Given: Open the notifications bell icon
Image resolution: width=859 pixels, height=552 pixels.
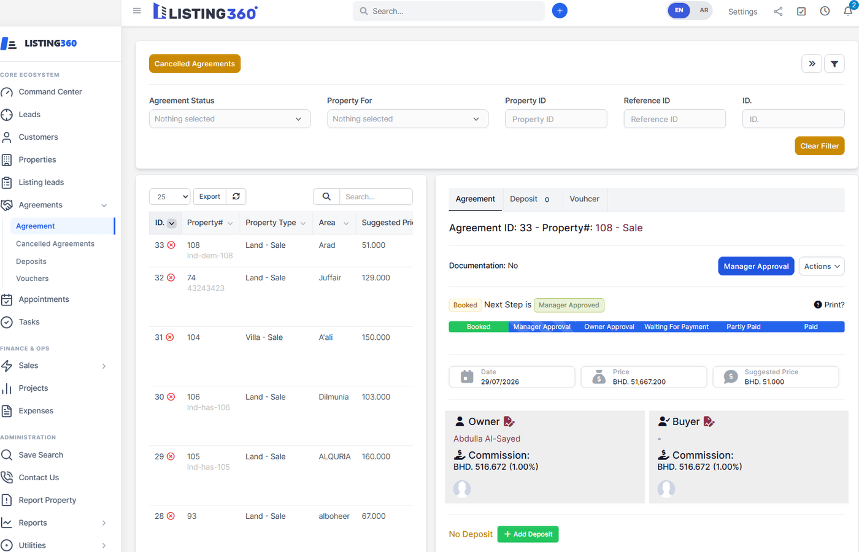Looking at the screenshot, I should click(x=848, y=11).
